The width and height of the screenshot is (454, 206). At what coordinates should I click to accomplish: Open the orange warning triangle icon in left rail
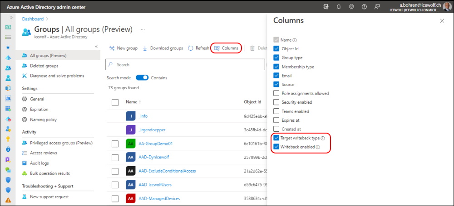8,200
